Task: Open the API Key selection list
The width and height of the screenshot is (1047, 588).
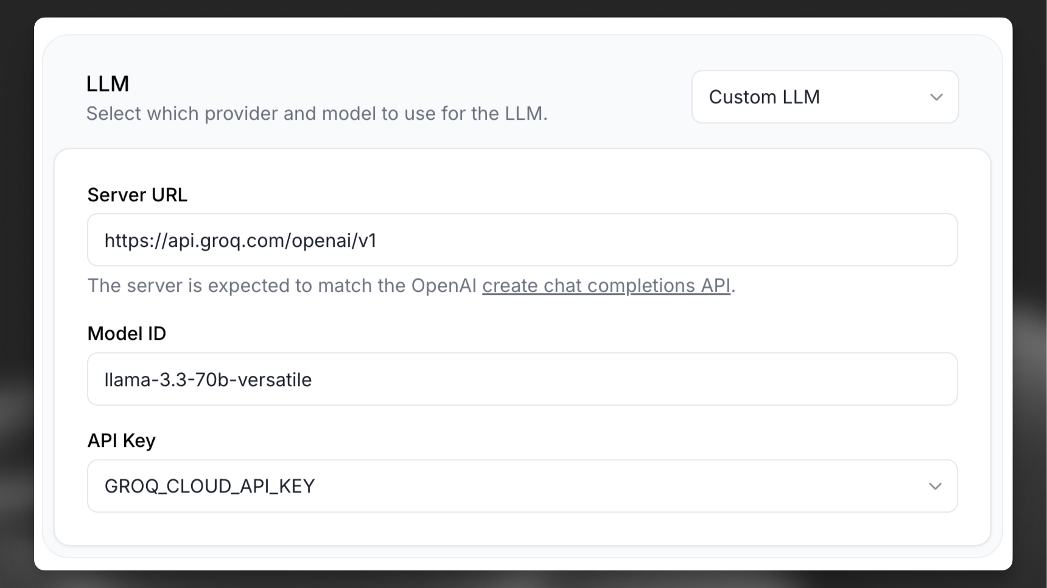Action: (522, 486)
